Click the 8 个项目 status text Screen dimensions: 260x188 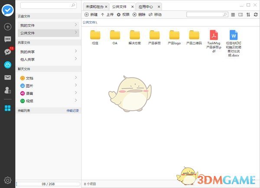tap(90, 184)
